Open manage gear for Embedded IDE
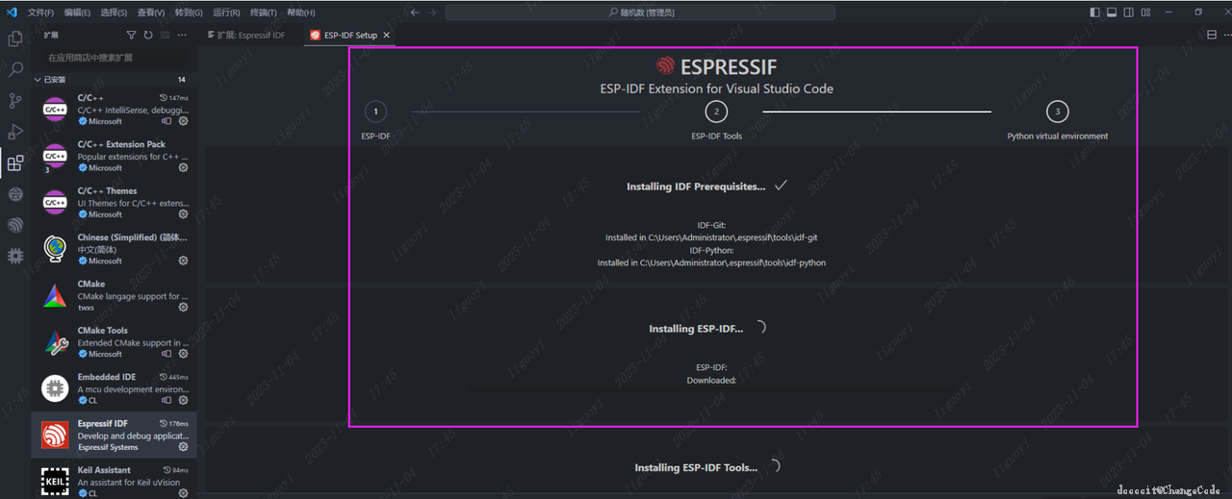The width and height of the screenshot is (1232, 499). point(183,400)
